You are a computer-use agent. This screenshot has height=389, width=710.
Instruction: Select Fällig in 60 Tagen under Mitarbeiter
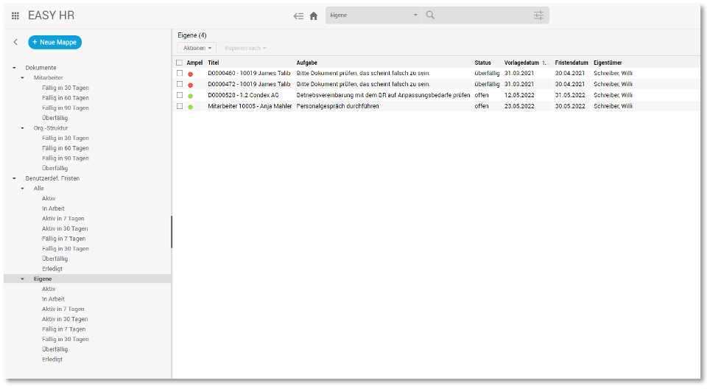tap(66, 98)
